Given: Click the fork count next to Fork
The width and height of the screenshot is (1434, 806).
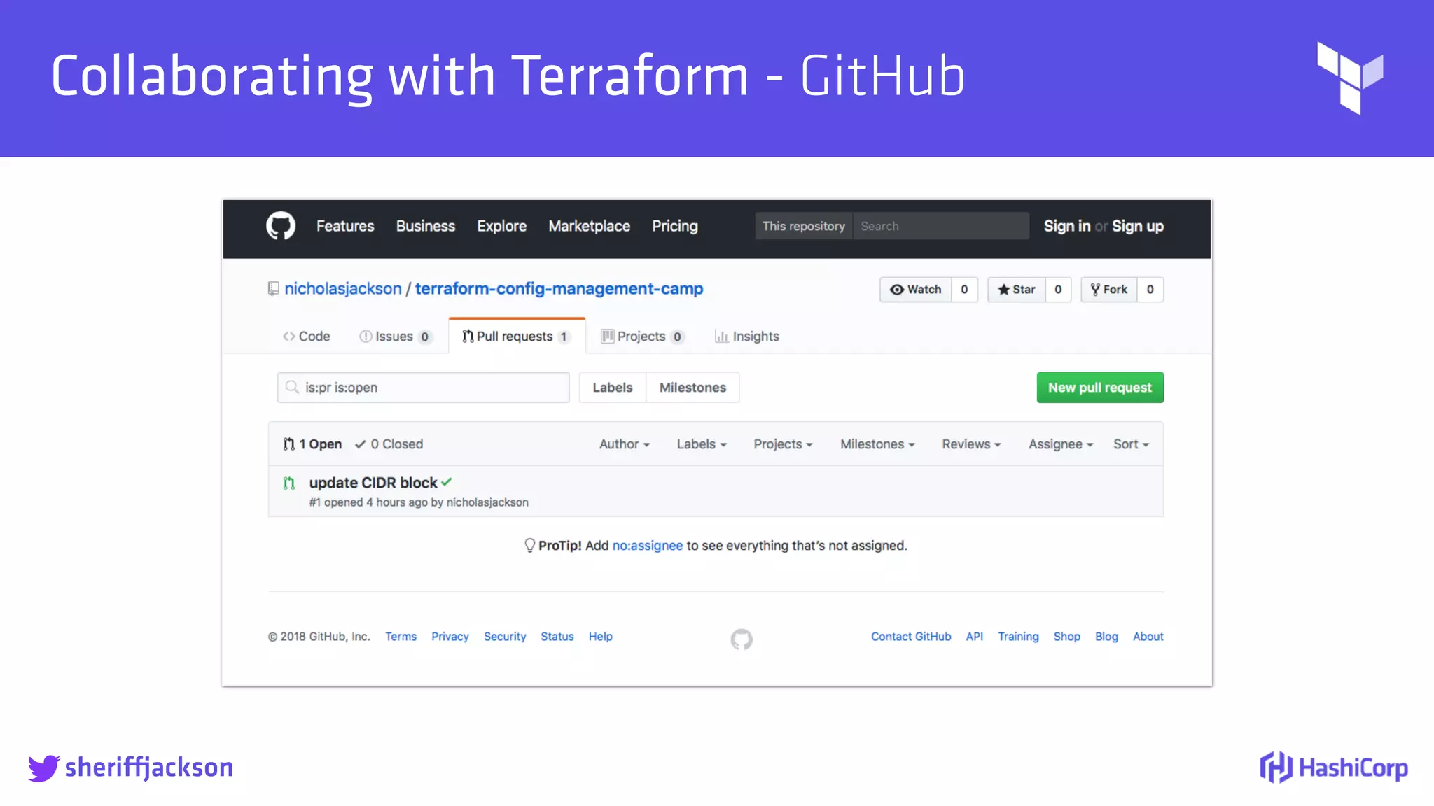Looking at the screenshot, I should 1150,290.
